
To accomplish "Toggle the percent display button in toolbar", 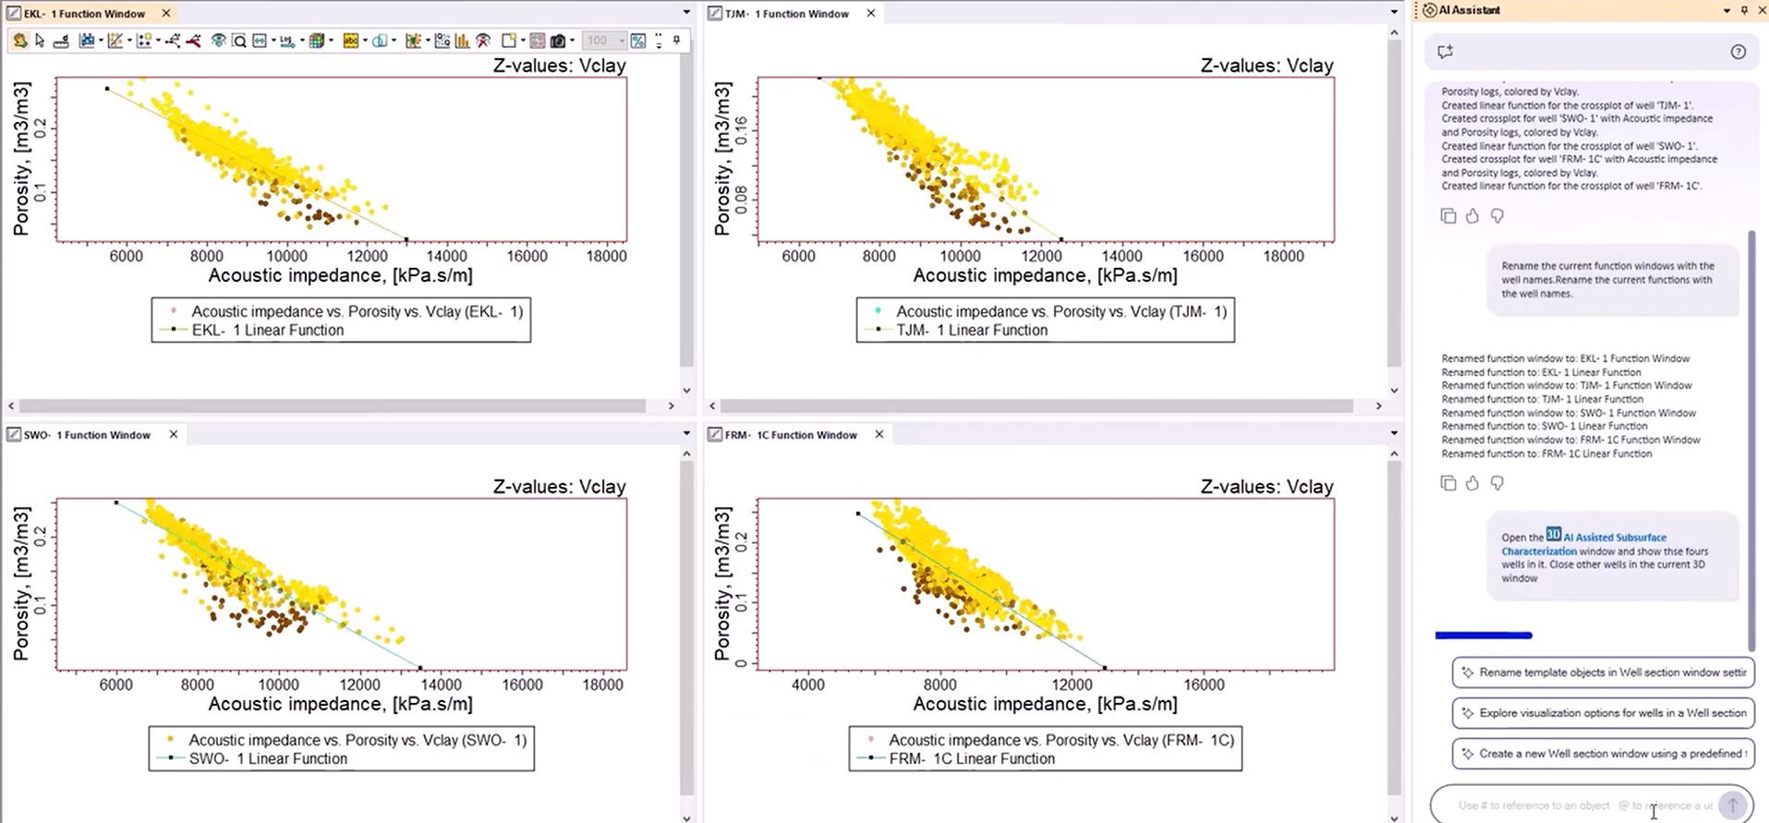I will [x=638, y=41].
